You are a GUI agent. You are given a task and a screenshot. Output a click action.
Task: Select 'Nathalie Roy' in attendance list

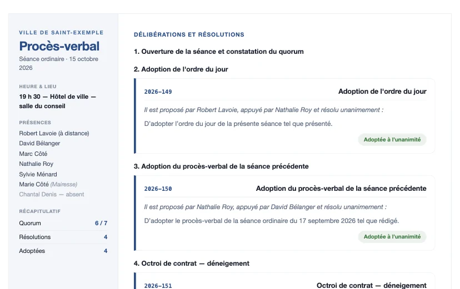[x=36, y=164]
